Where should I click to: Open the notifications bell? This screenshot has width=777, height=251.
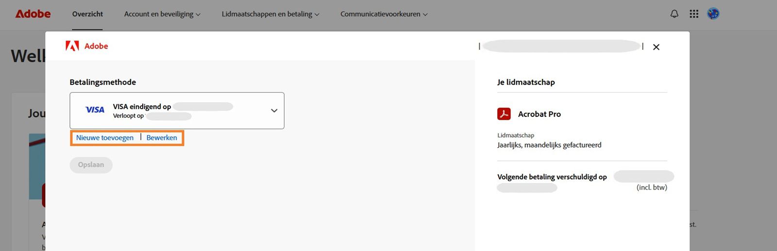(674, 14)
